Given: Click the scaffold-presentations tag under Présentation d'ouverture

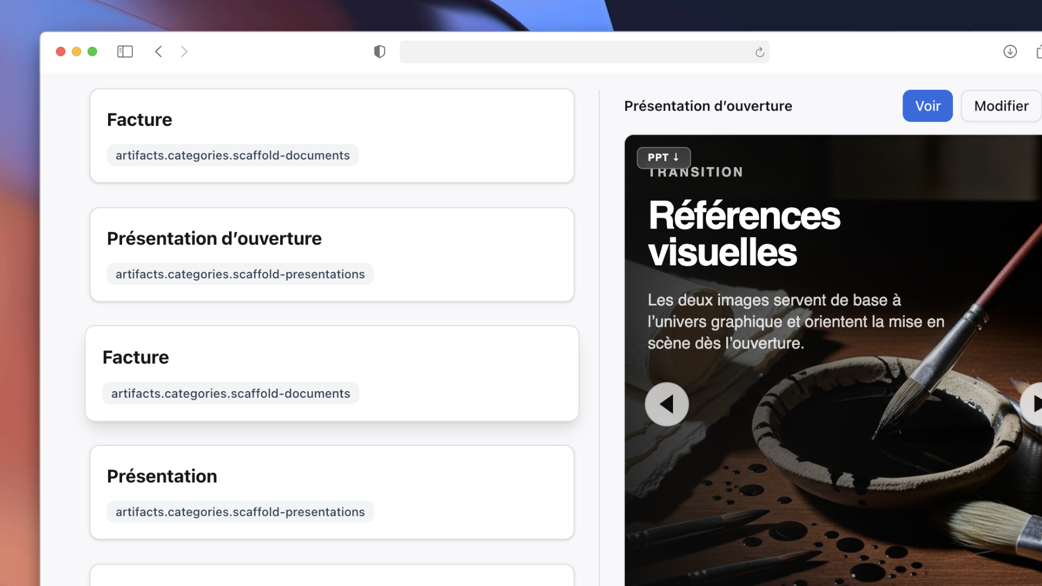Looking at the screenshot, I should tap(240, 274).
